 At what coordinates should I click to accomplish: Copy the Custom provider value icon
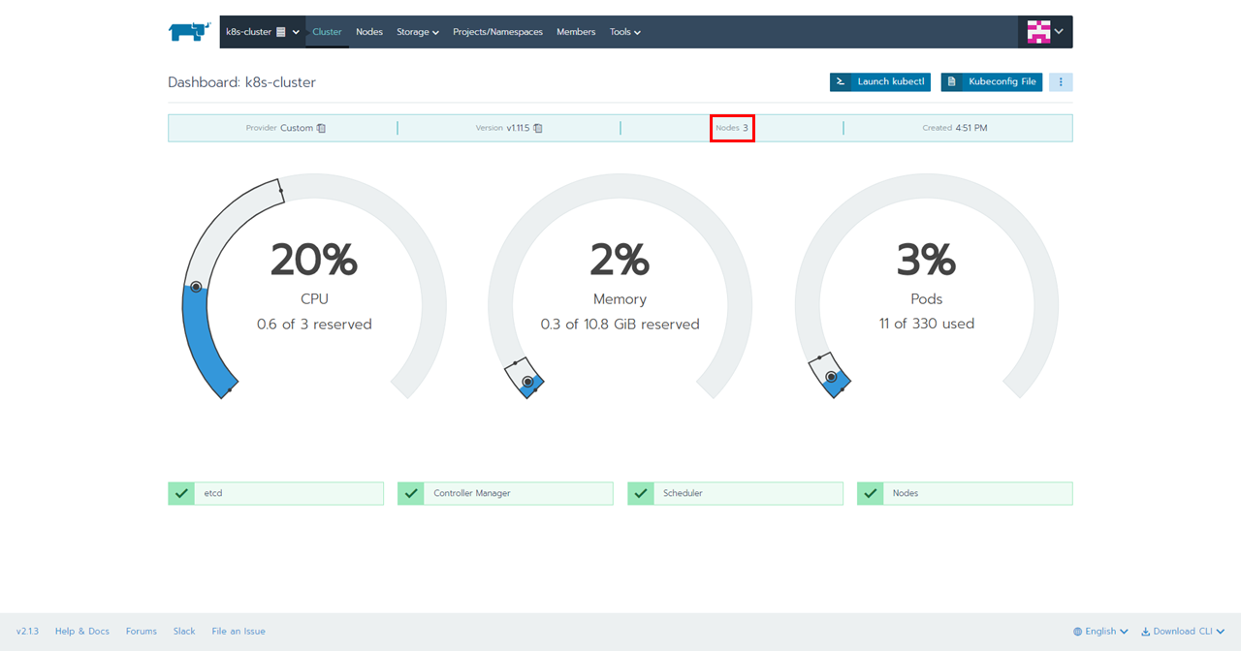pos(321,128)
